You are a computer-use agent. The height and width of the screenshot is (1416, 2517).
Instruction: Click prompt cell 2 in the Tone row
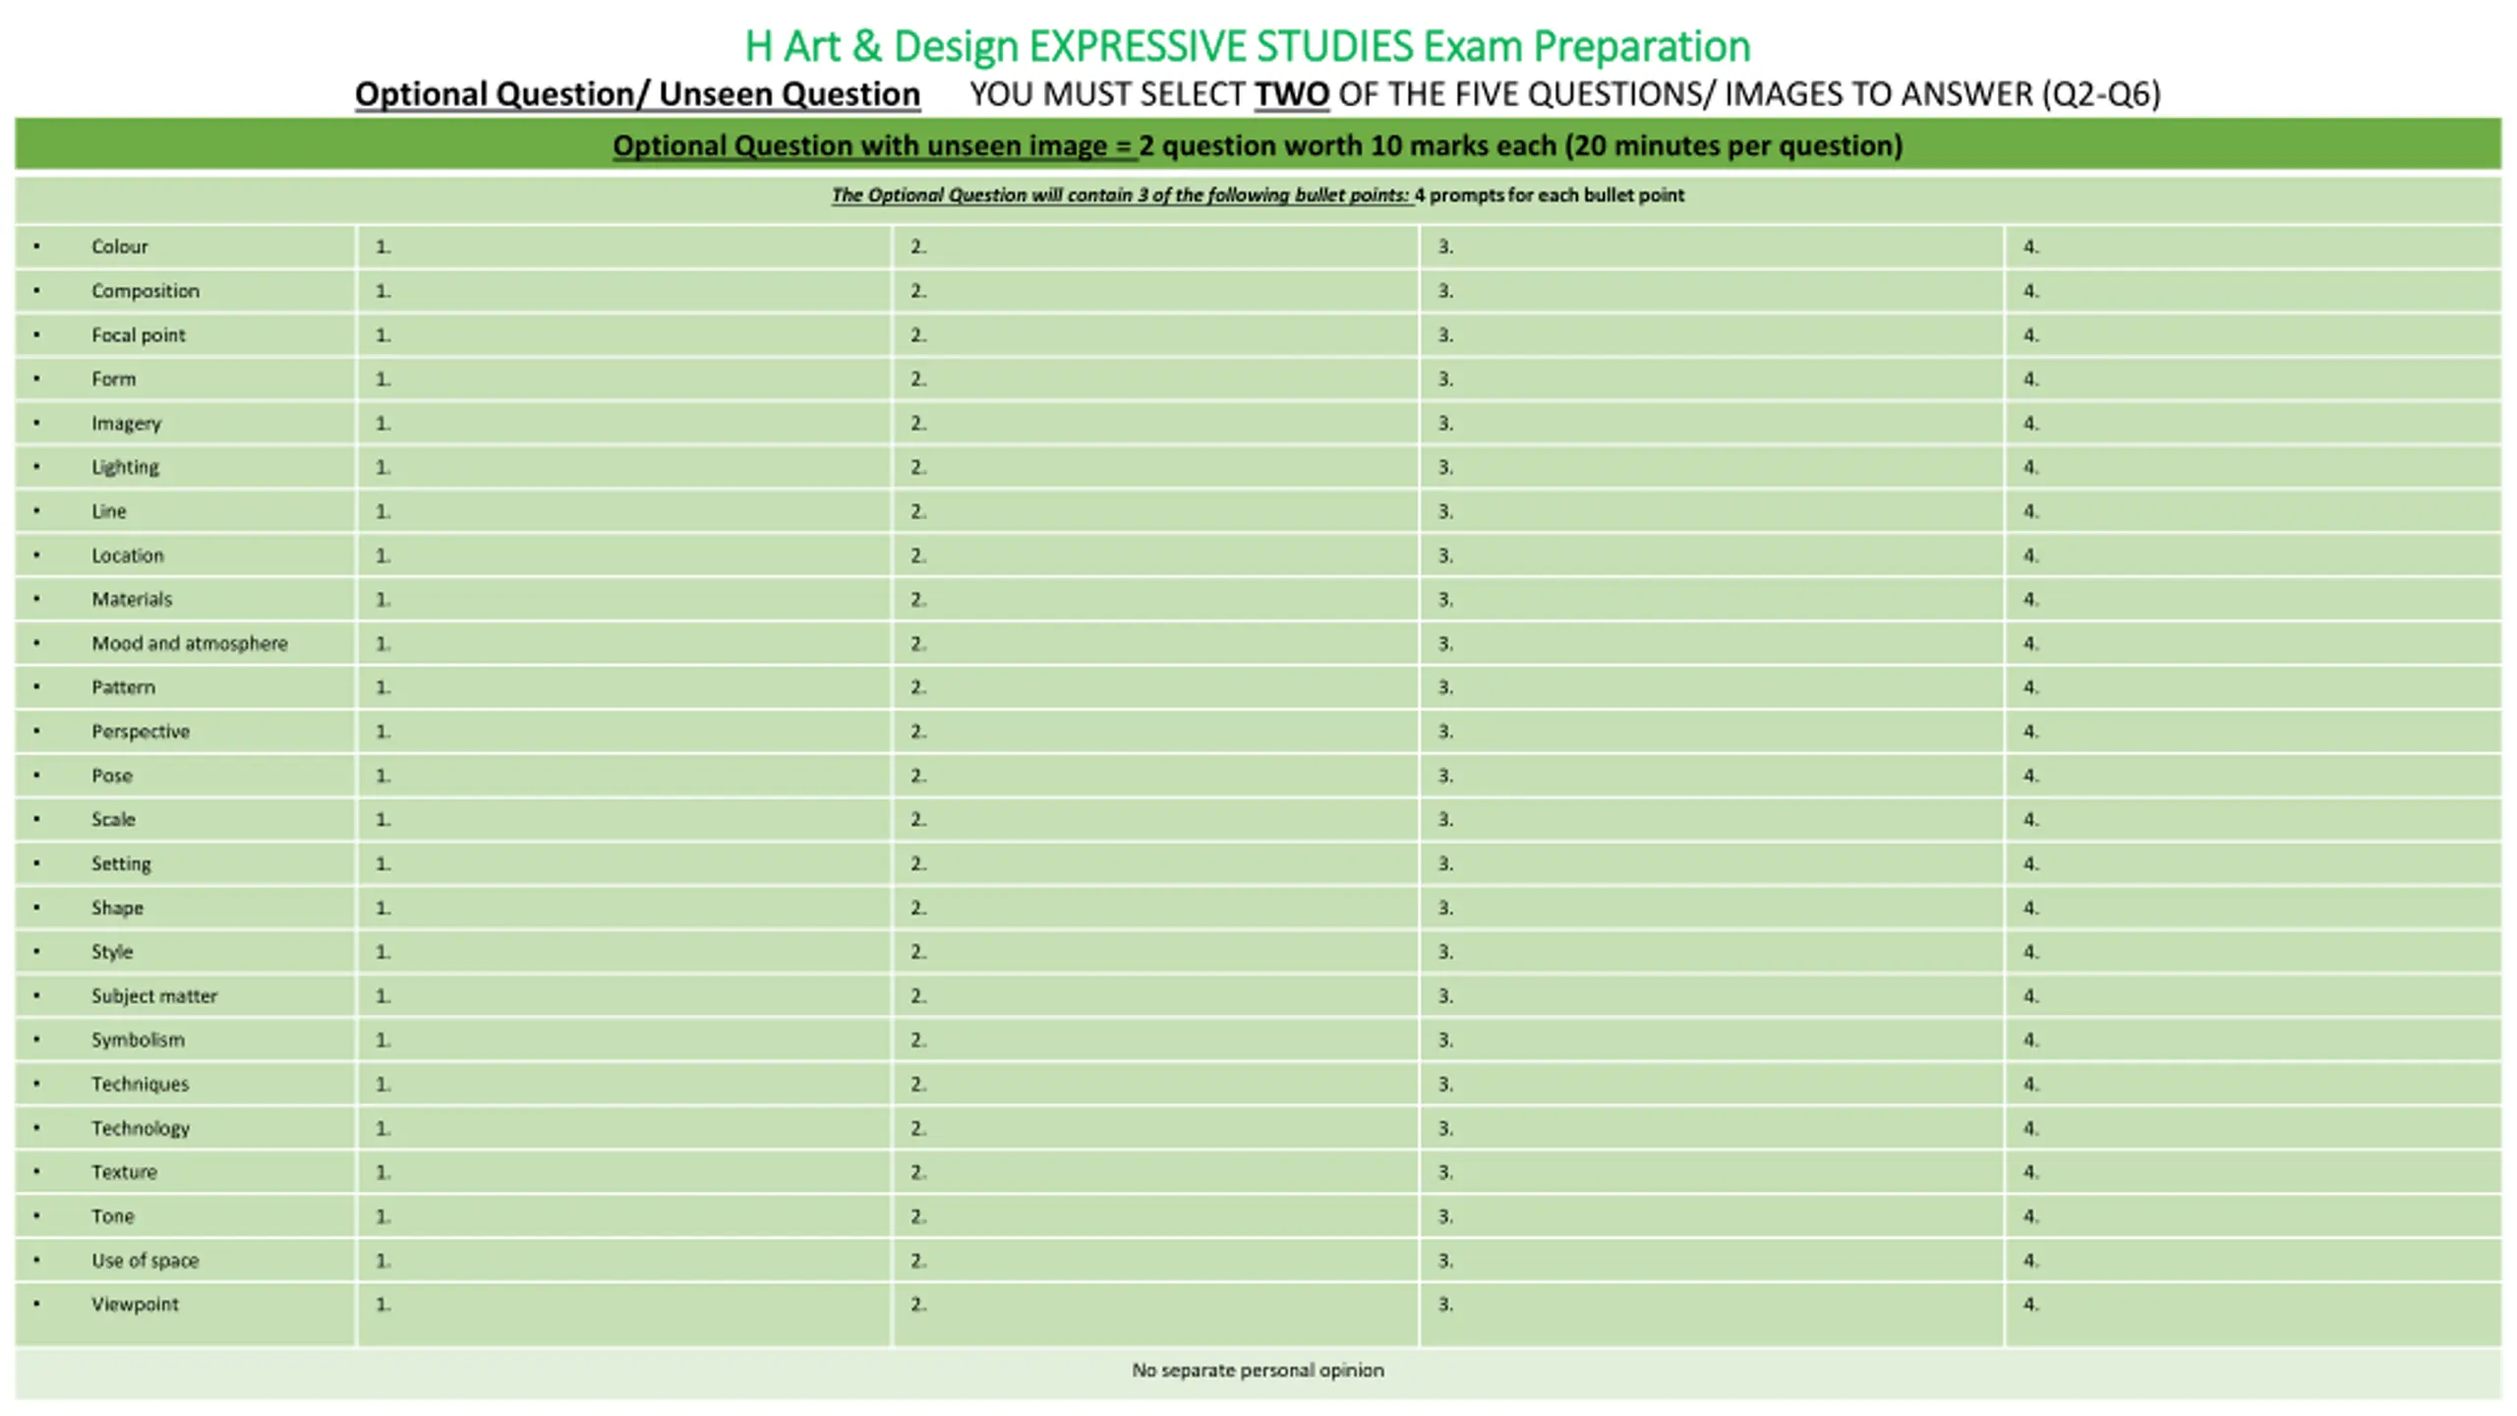[1156, 1216]
